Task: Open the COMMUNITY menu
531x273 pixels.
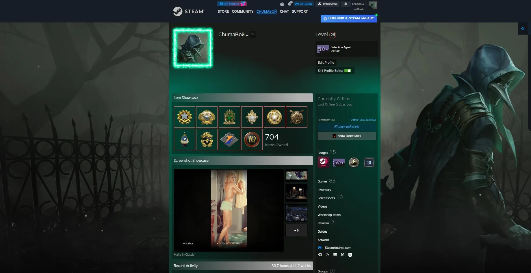Action: click(x=242, y=12)
